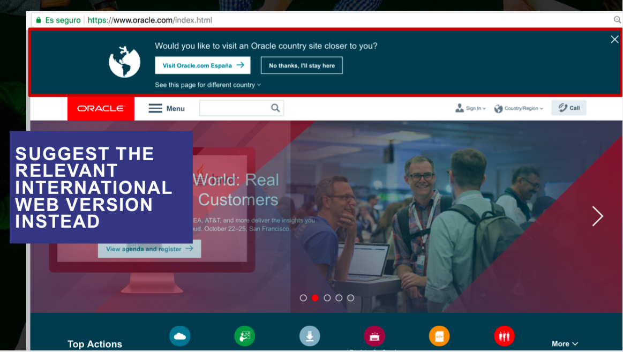623x352 pixels.
Task: Expand the More Top Actions menu
Action: click(x=565, y=343)
